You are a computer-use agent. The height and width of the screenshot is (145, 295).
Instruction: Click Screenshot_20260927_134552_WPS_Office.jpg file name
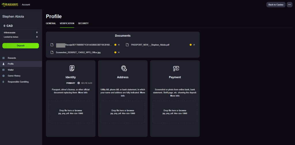(78, 52)
